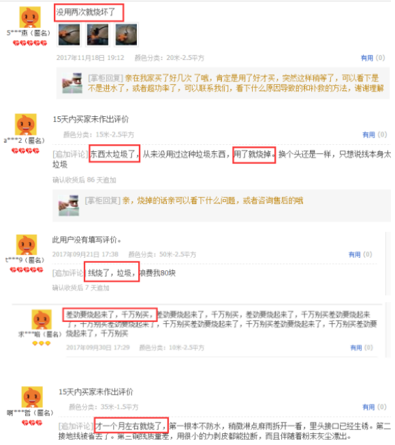Mark the 35米-1.5平方 review as 有用

(375, 407)
